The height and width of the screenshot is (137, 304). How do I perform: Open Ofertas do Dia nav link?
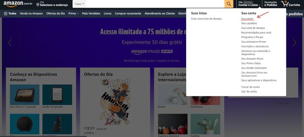click(x=55, y=14)
